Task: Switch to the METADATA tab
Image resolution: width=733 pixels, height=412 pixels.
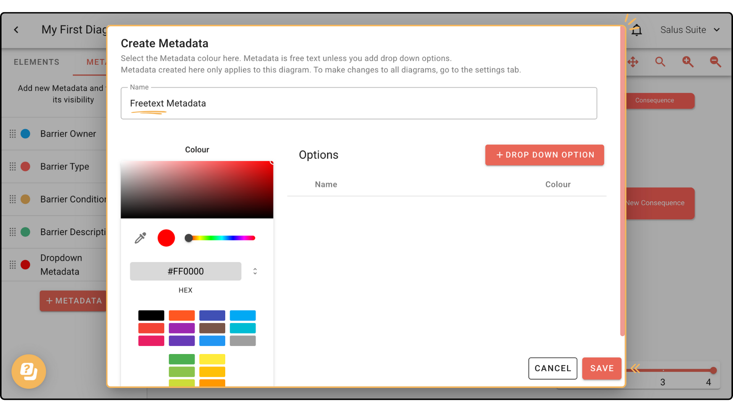Action: (97, 61)
